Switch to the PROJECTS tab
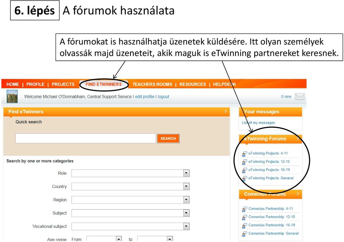Image resolution: width=344 pixels, height=242 pixels. tap(63, 84)
